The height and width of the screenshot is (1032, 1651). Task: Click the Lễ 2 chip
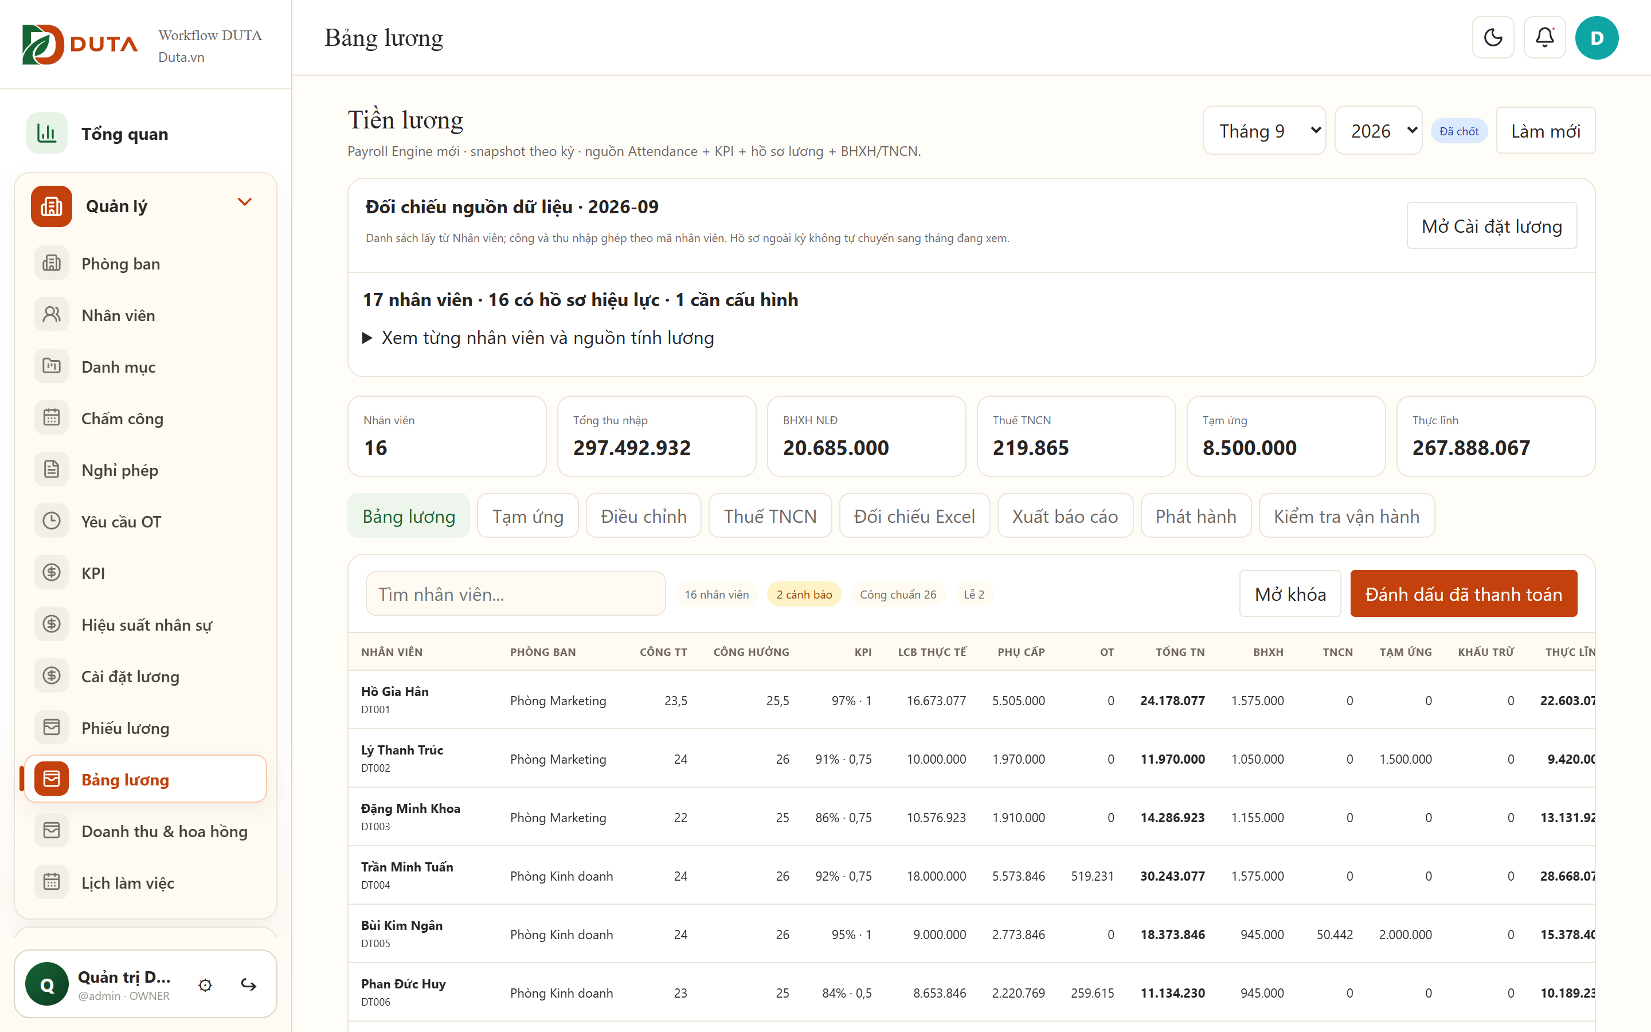point(973,595)
